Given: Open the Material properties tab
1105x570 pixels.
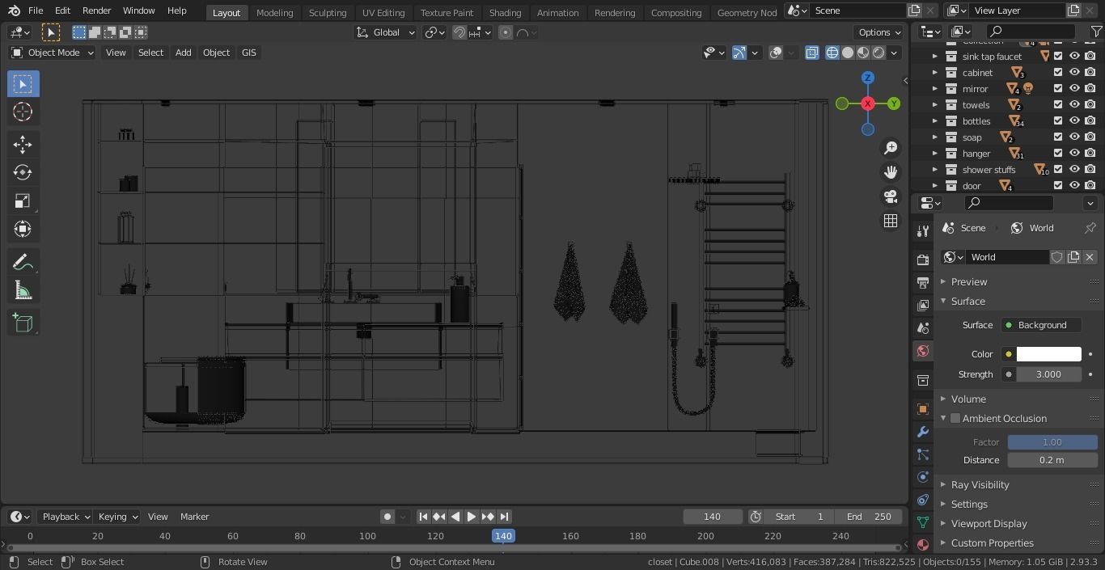Looking at the screenshot, I should (922, 545).
